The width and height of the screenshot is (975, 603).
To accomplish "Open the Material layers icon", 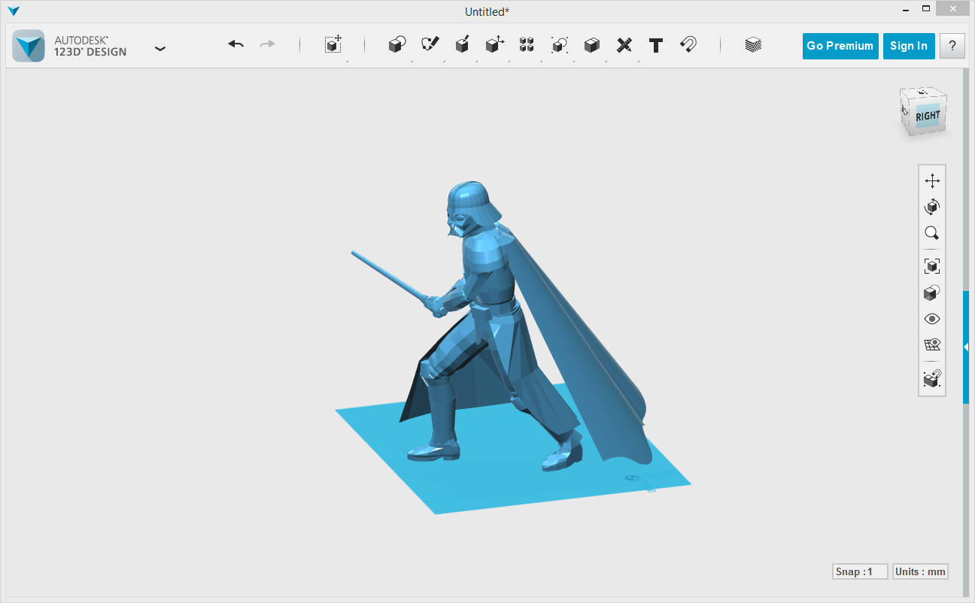I will coord(752,45).
